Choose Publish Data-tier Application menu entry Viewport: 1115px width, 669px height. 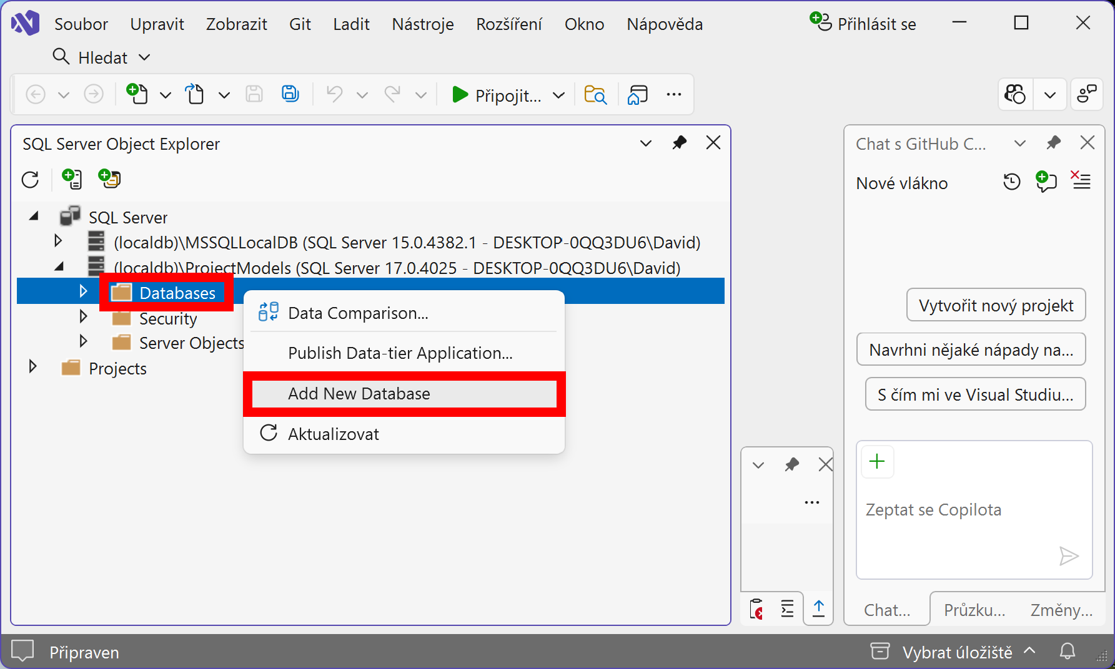(x=404, y=353)
